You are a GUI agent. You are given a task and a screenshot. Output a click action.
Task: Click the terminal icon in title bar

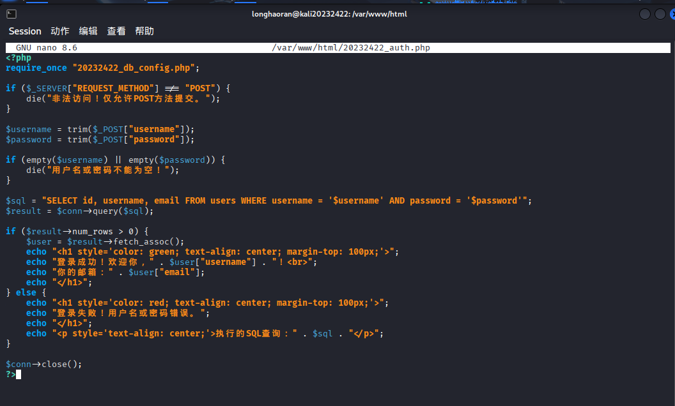pyautogui.click(x=12, y=14)
